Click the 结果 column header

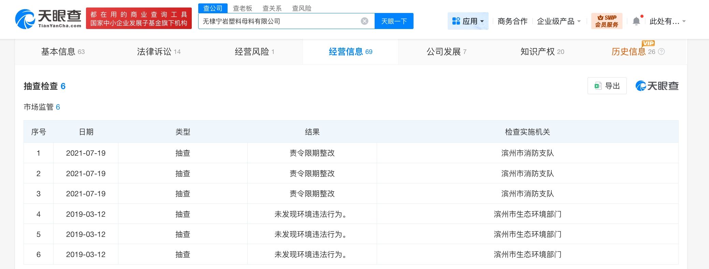312,132
